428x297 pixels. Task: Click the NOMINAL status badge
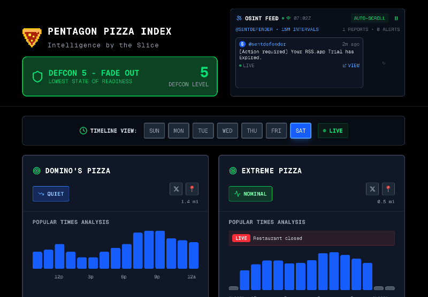(x=250, y=194)
